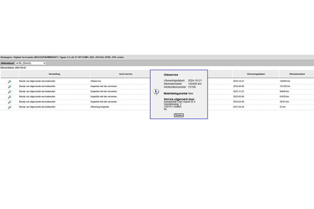
Task: View the magnifier for the 2022-02-09 service entry
Action: coord(9,102)
